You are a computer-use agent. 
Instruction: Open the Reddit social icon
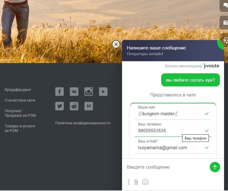point(74,106)
